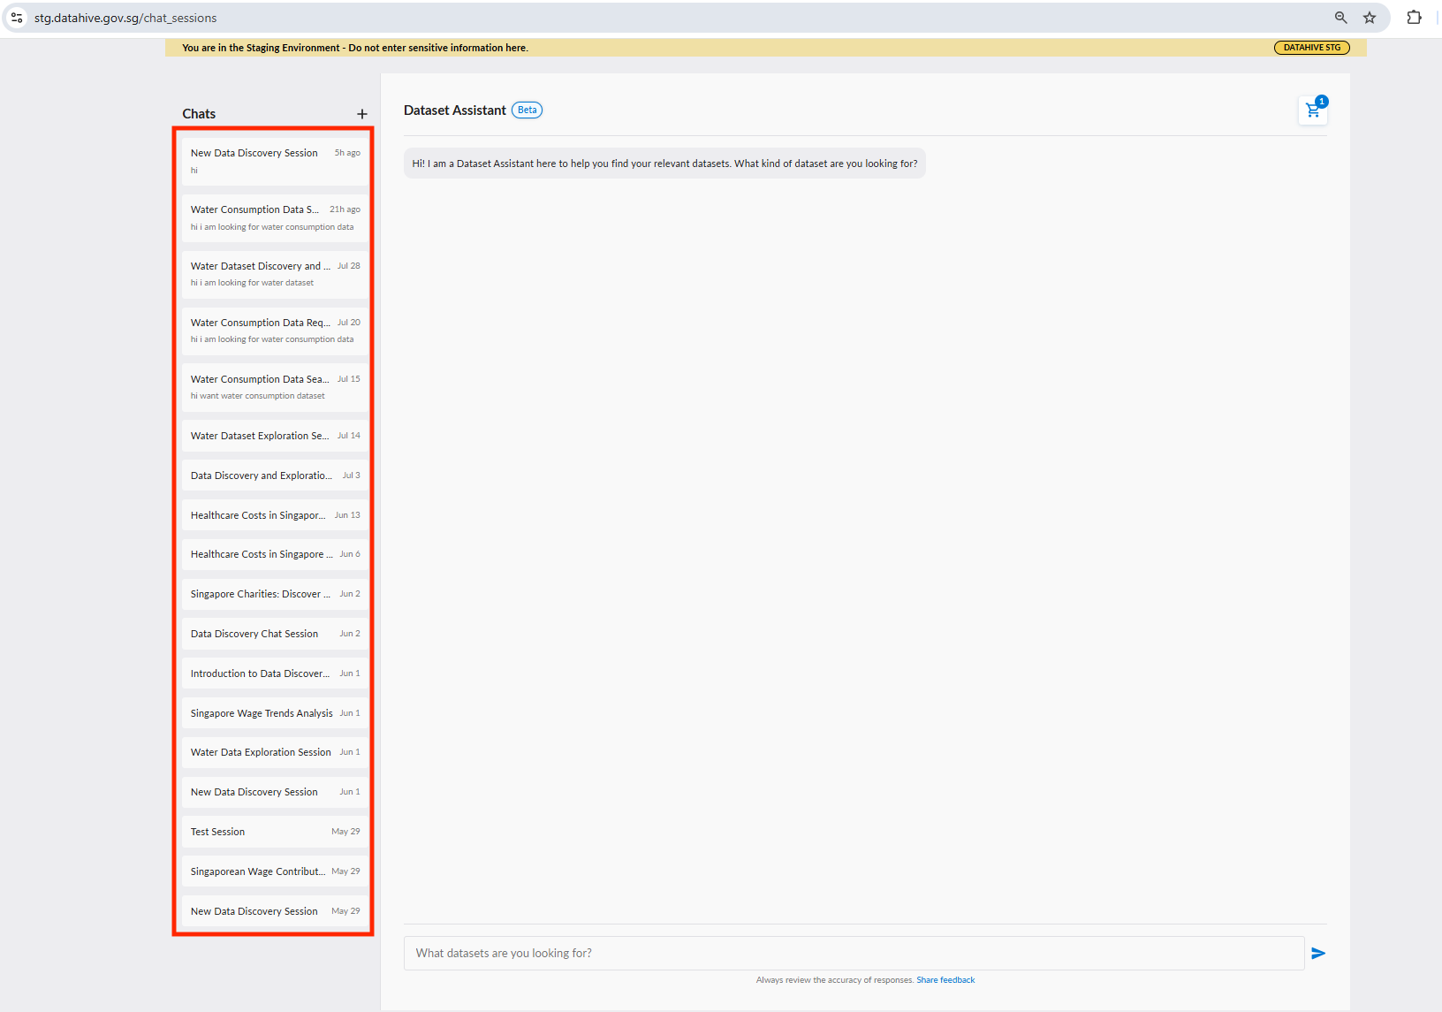This screenshot has height=1012, width=1442.
Task: Click the Dataset Assistant heading
Action: coord(455,110)
